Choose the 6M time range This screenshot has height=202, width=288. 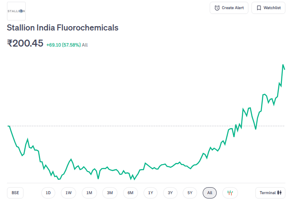click(131, 193)
